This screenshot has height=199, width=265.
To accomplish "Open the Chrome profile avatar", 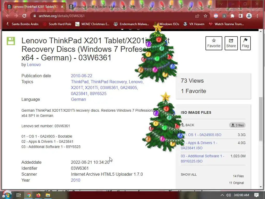I will coord(249,16).
